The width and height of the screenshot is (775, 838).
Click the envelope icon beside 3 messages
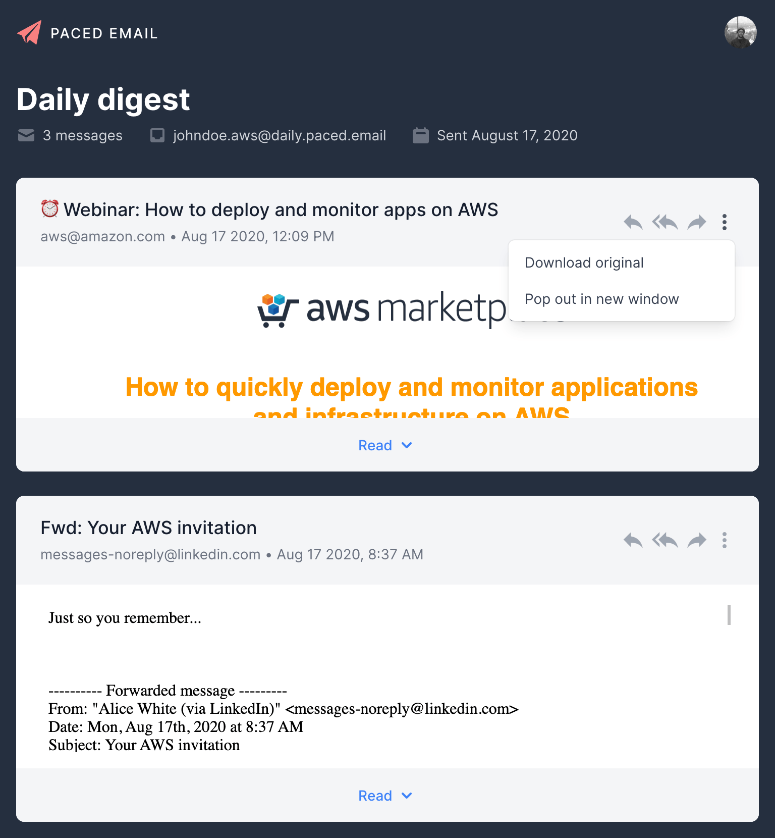(26, 135)
